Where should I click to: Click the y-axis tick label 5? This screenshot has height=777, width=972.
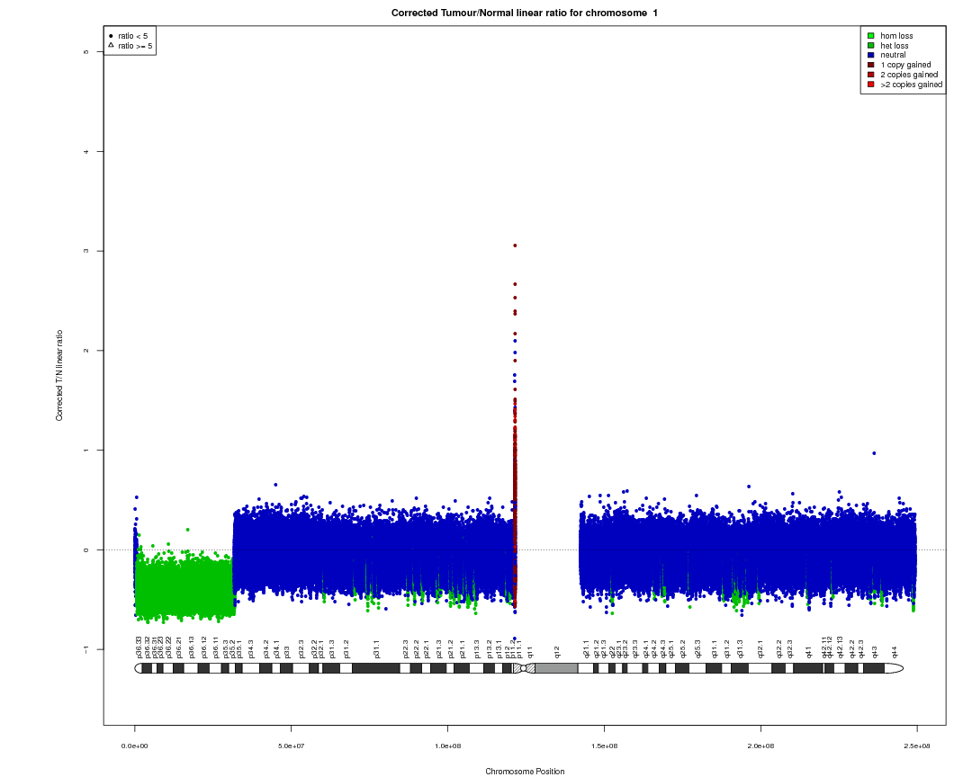point(85,52)
